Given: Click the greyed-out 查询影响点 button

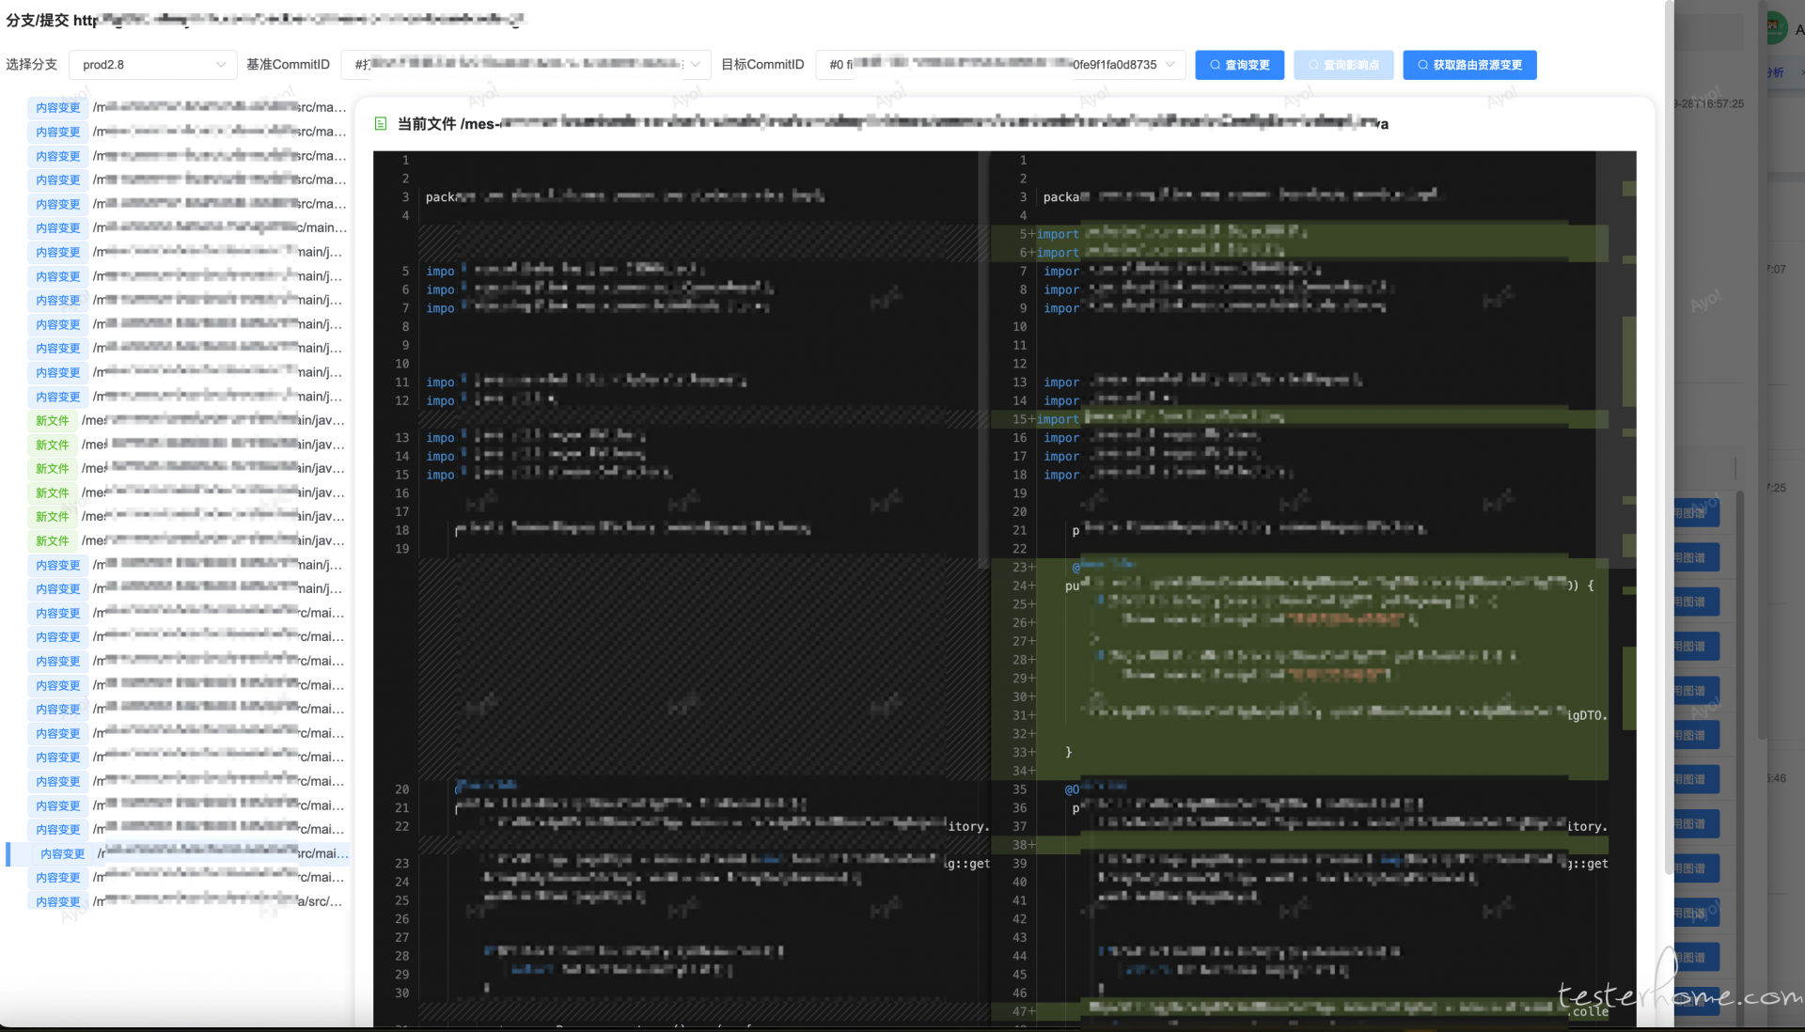Looking at the screenshot, I should pyautogui.click(x=1342, y=65).
